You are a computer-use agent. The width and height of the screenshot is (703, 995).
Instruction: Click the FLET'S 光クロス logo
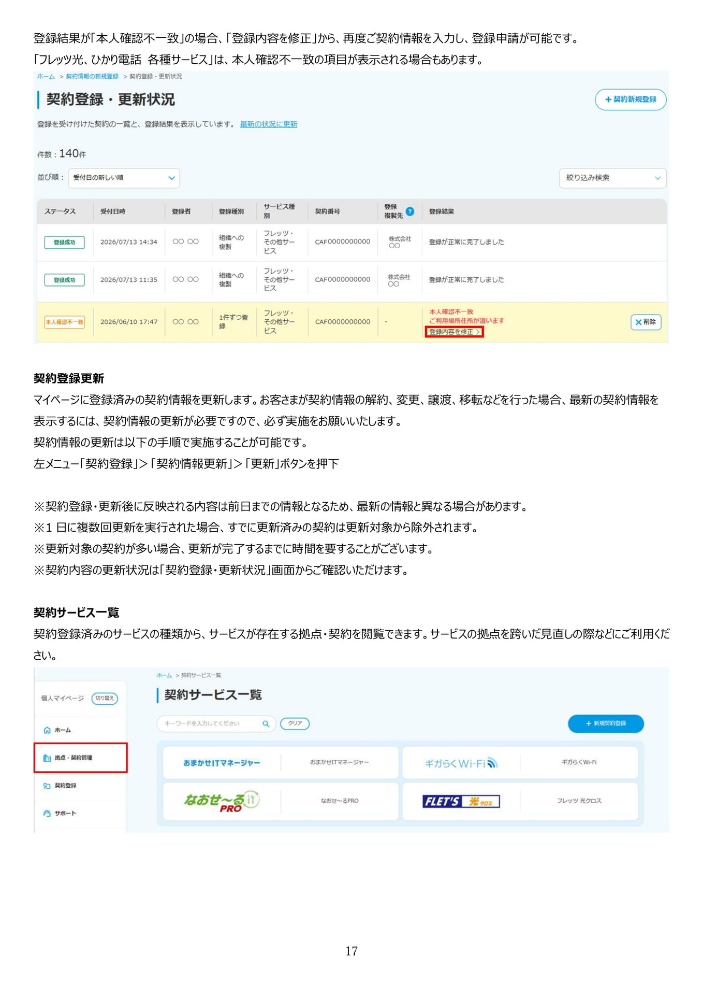click(461, 801)
